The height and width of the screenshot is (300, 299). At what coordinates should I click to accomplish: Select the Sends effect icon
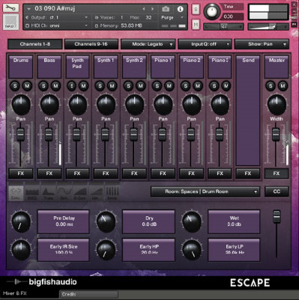tap(112, 193)
